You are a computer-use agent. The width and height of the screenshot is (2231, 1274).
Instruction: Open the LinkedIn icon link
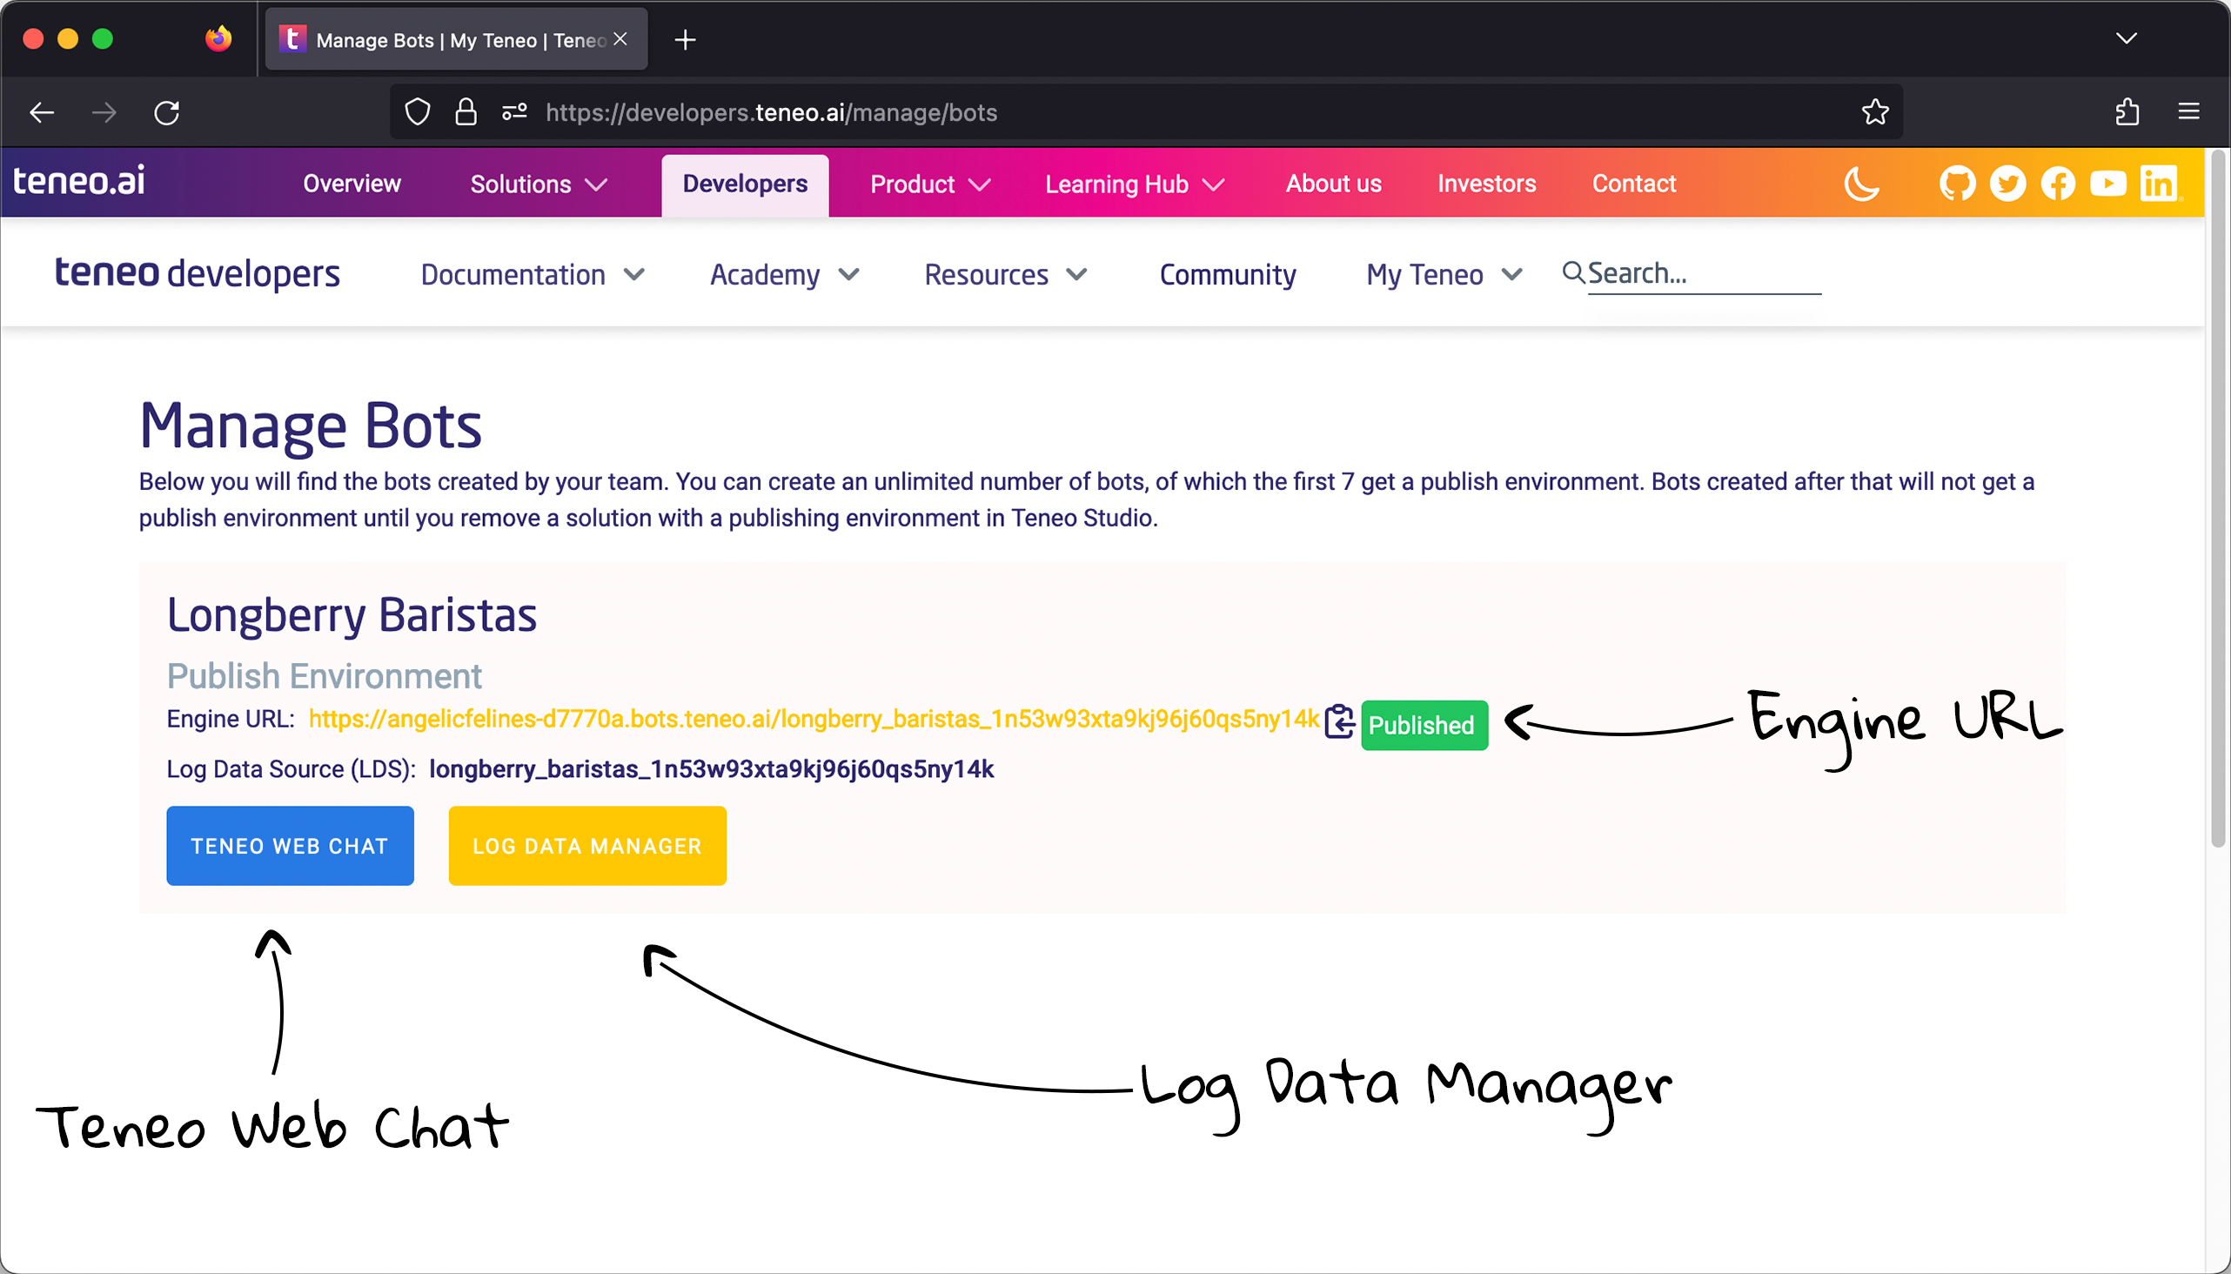click(2159, 184)
